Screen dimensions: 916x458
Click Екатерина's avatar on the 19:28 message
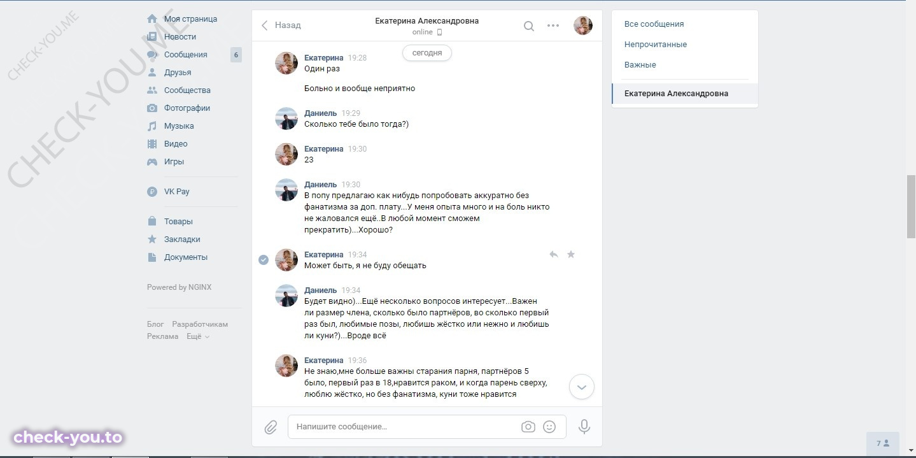coord(286,64)
